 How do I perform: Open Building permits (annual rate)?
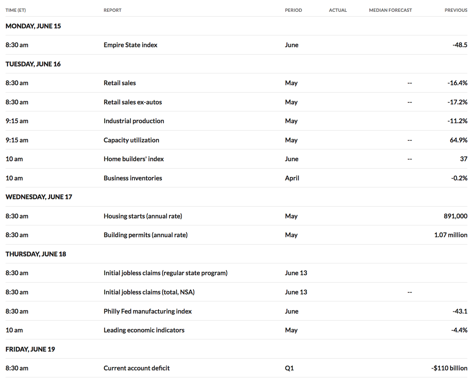tap(146, 235)
